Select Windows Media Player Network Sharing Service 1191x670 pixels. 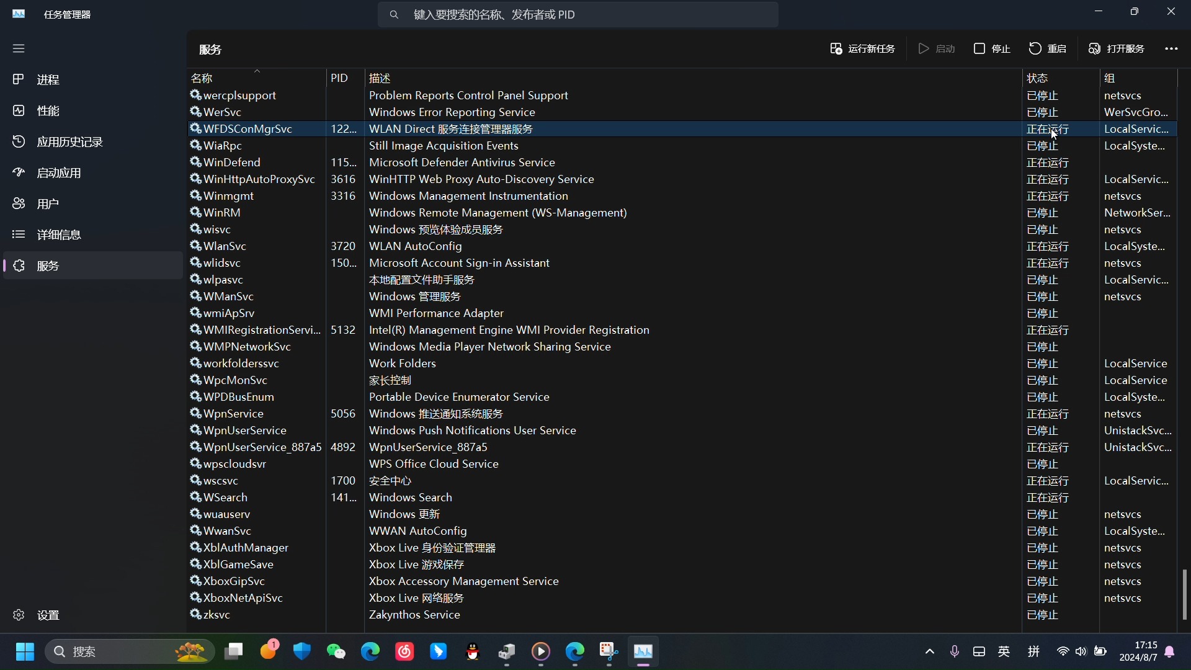tap(490, 347)
